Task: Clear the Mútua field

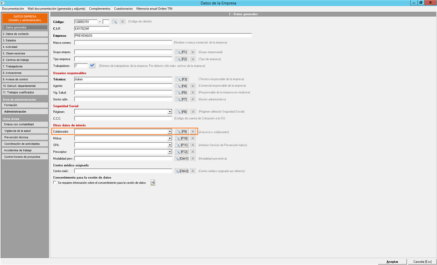Action: point(193,138)
